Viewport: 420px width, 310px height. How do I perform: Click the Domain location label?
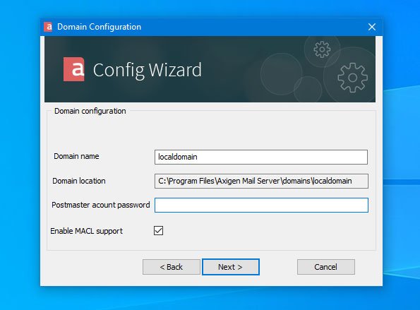(79, 181)
